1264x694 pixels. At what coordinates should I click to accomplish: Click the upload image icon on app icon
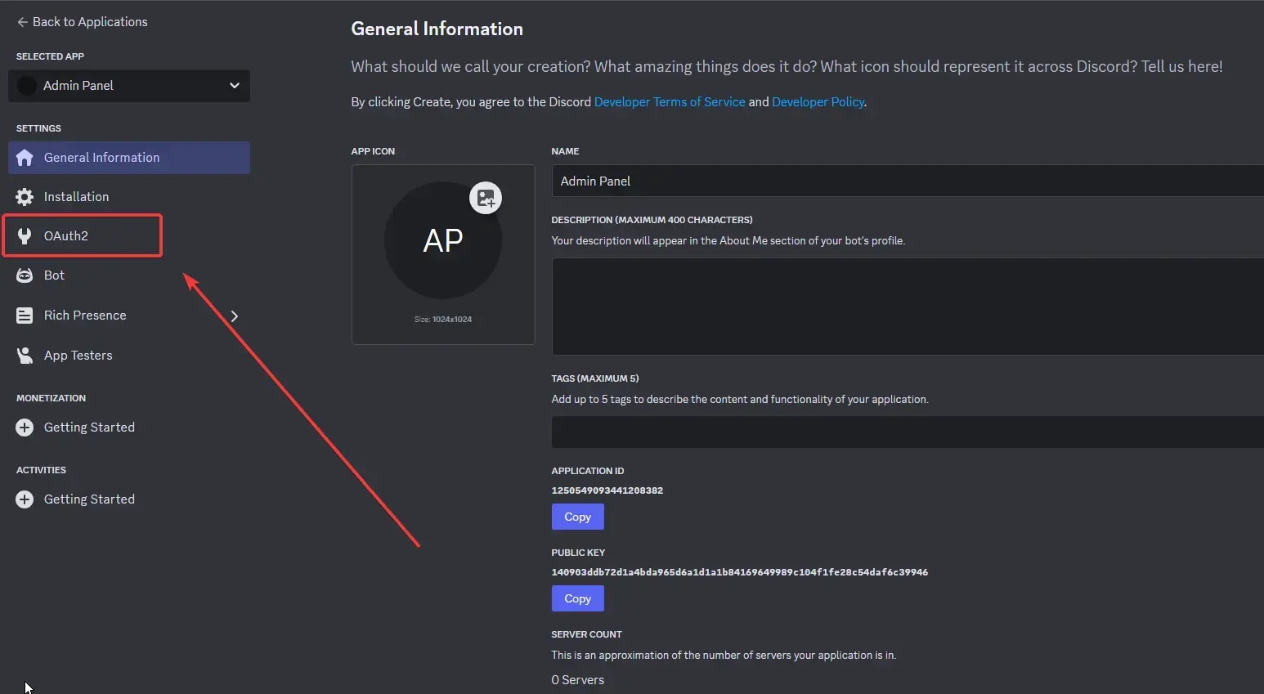[486, 198]
